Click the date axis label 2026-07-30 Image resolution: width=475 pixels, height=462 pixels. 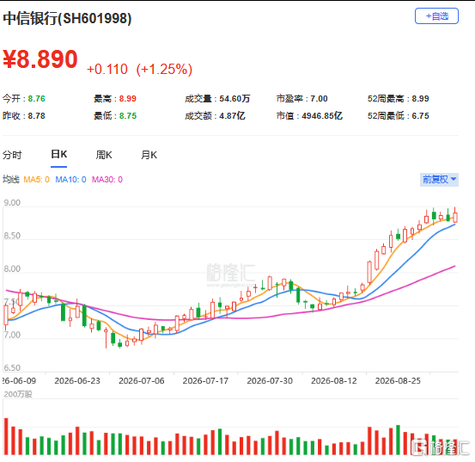coord(270,381)
